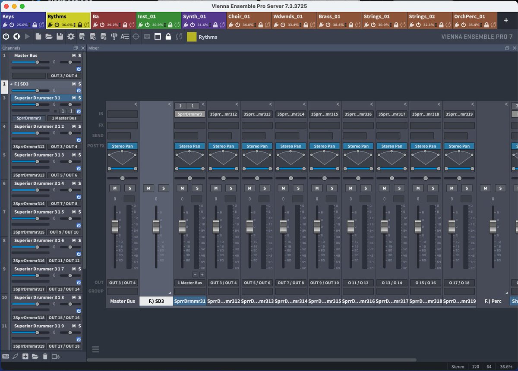
Task: Collapse the Master Bus mixer strip arrow
Action: click(136, 104)
